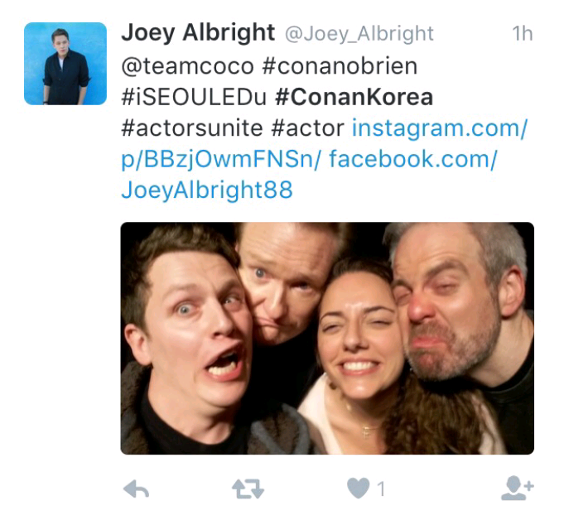The width and height of the screenshot is (564, 520).
Task: Select the #actor hashtag
Action: tap(308, 128)
